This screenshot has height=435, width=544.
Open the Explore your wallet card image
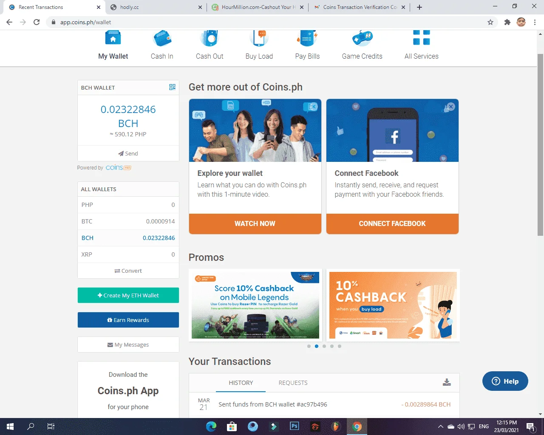[x=255, y=130]
